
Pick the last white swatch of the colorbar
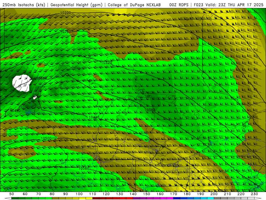click(251, 198)
